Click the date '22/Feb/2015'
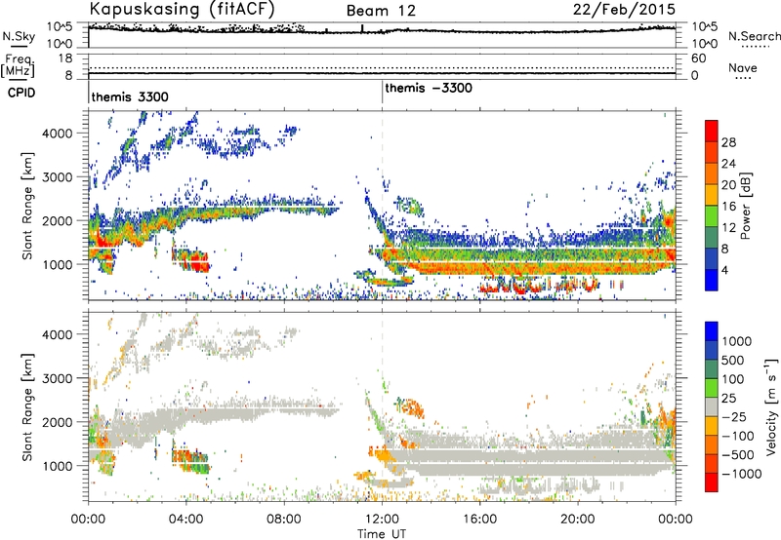Screen dimensions: 781x540 tap(624, 9)
